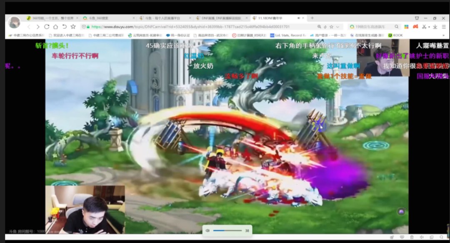Screen dimensions: 450x243
Task: Toggle the bookmark star in address bar
Action: tap(332, 27)
